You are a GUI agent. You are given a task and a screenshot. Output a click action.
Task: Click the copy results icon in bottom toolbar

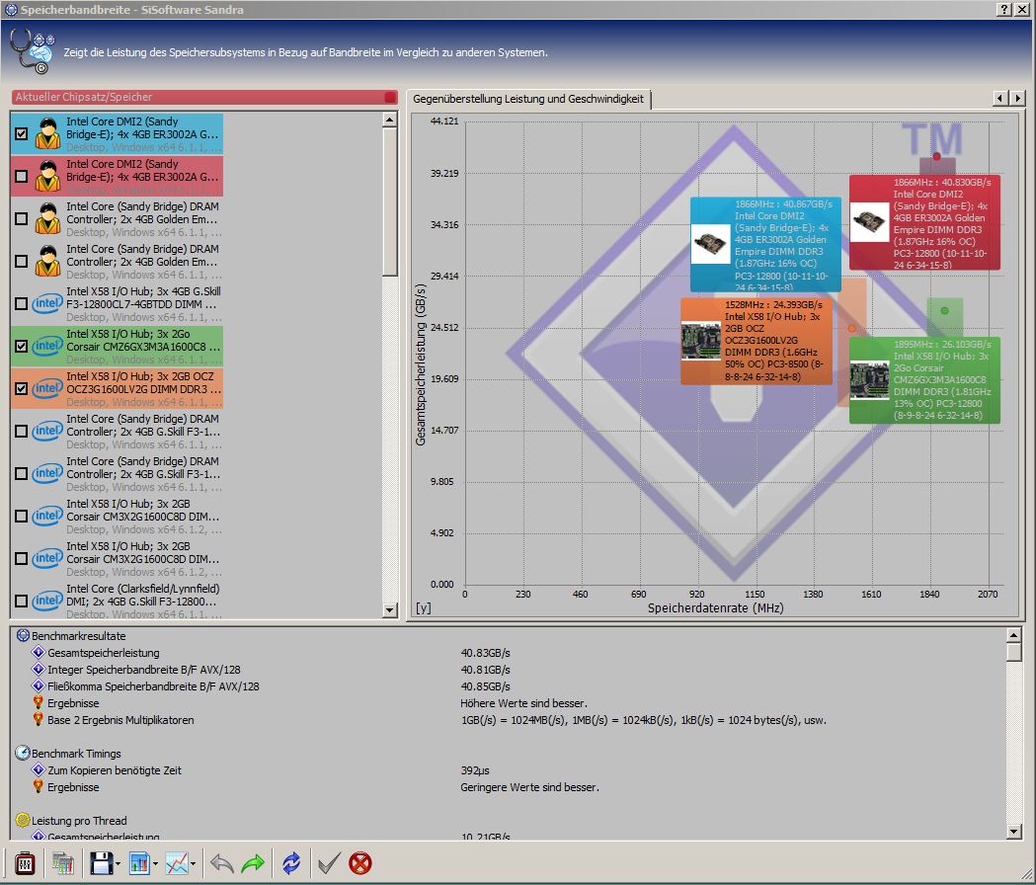tap(63, 863)
